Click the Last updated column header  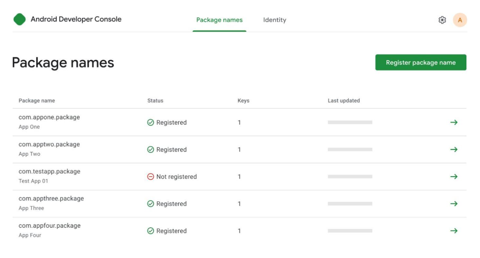point(344,101)
